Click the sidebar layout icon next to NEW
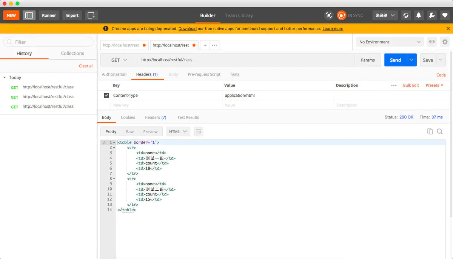The image size is (453, 259). pos(29,15)
